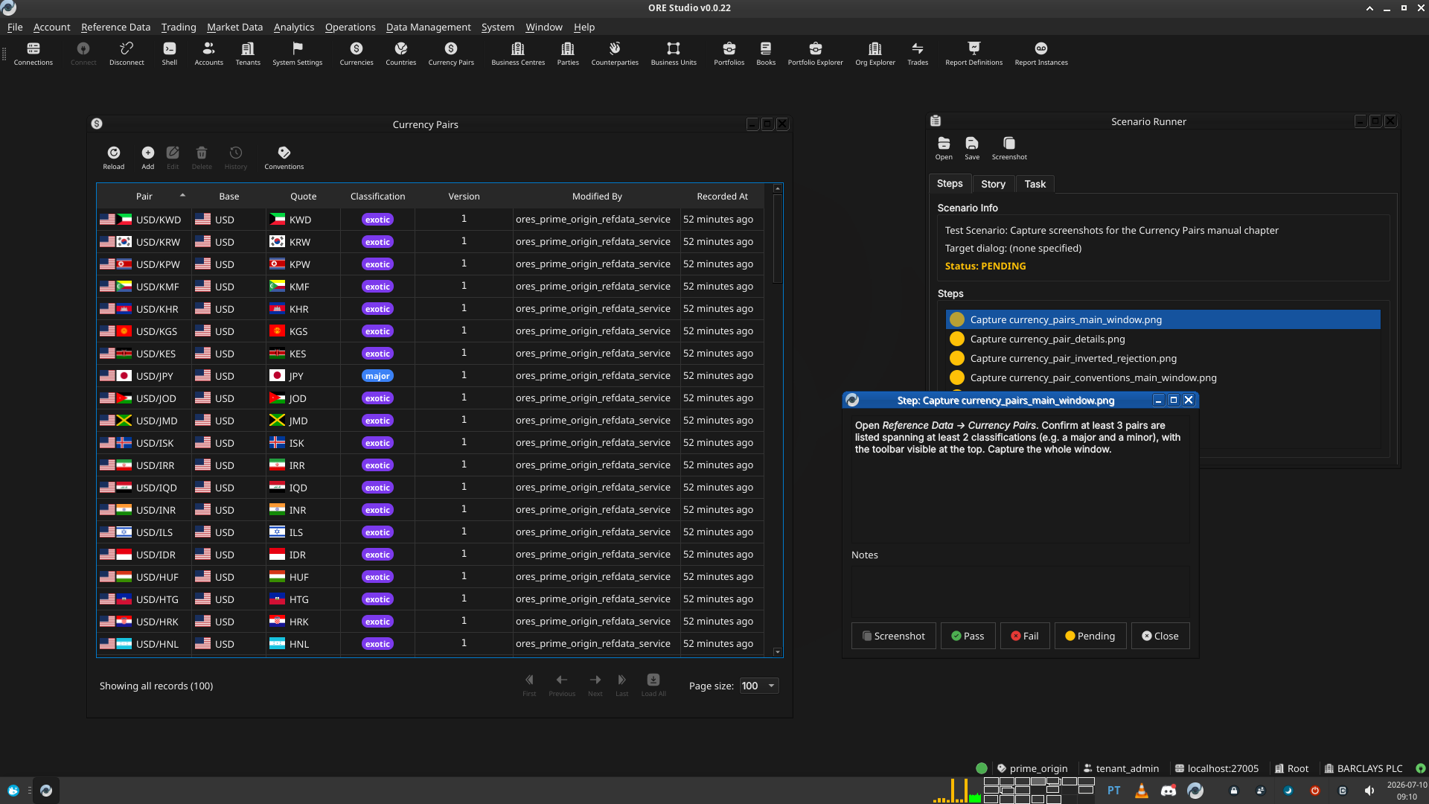Open the Market Data menu

tap(234, 27)
